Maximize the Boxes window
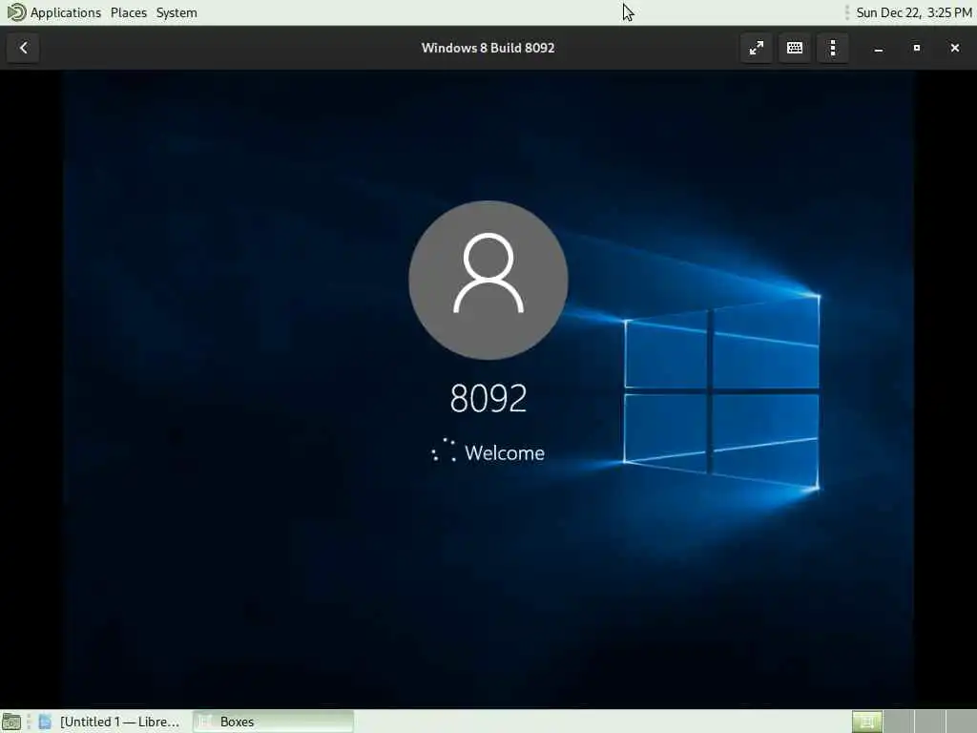Viewport: 977px width, 733px height. tap(917, 48)
